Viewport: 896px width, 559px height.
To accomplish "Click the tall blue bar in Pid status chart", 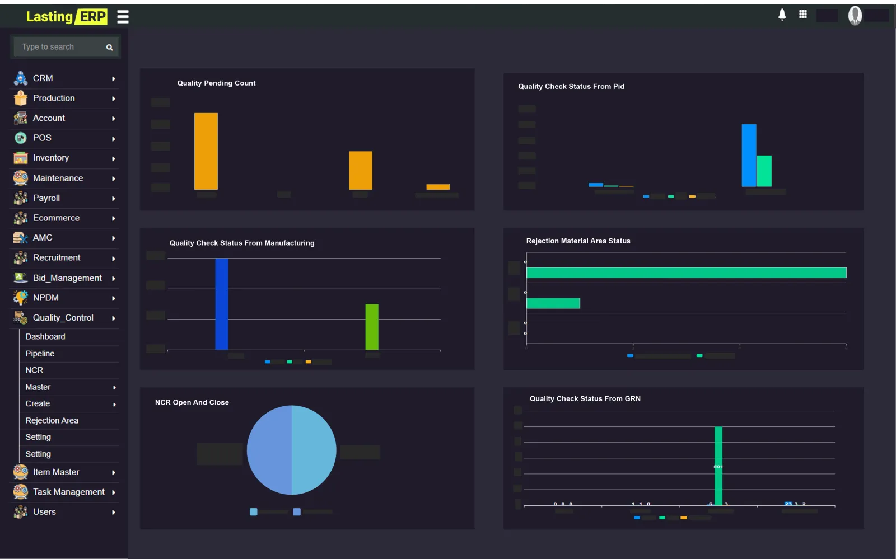I will (749, 155).
